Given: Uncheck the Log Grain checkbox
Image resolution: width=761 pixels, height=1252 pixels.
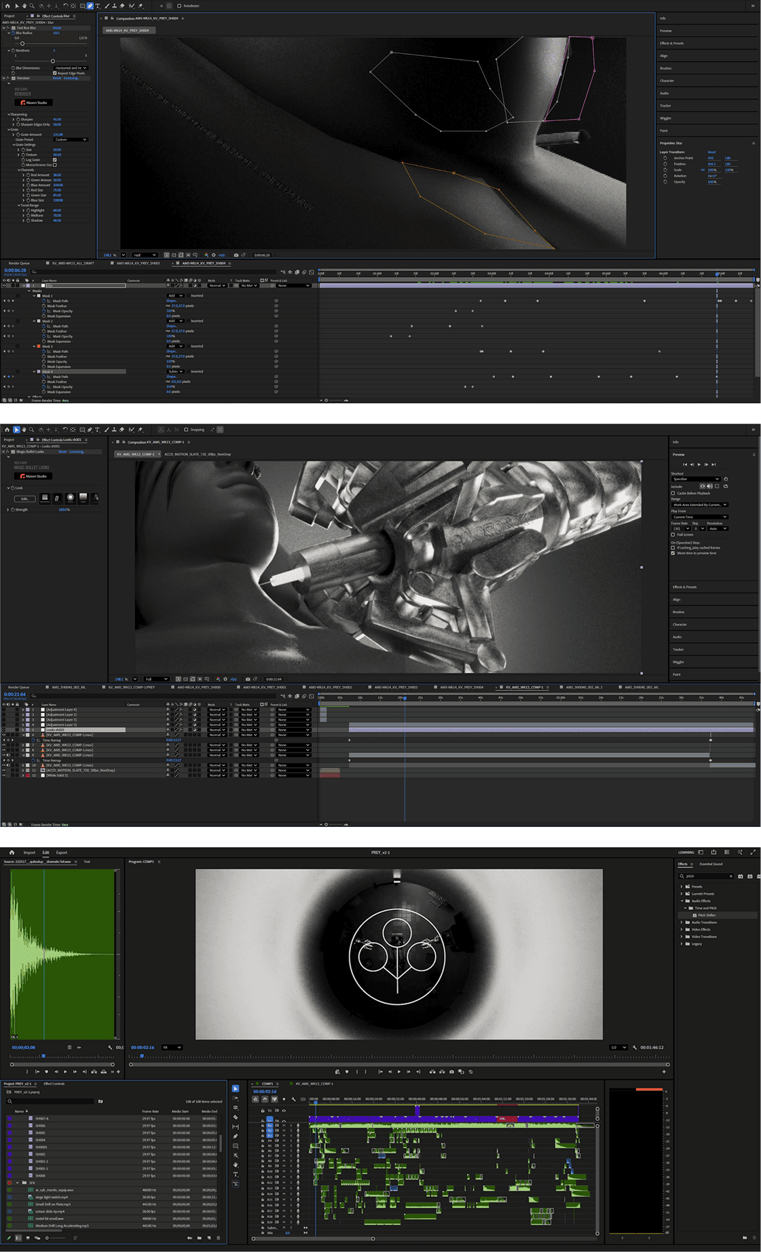Looking at the screenshot, I should (54, 160).
